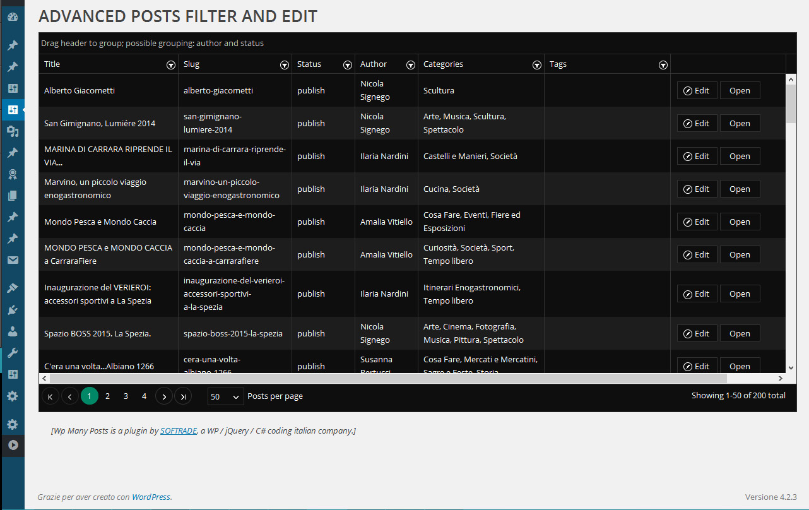Edit the Alberto Giacometti post

click(x=697, y=90)
